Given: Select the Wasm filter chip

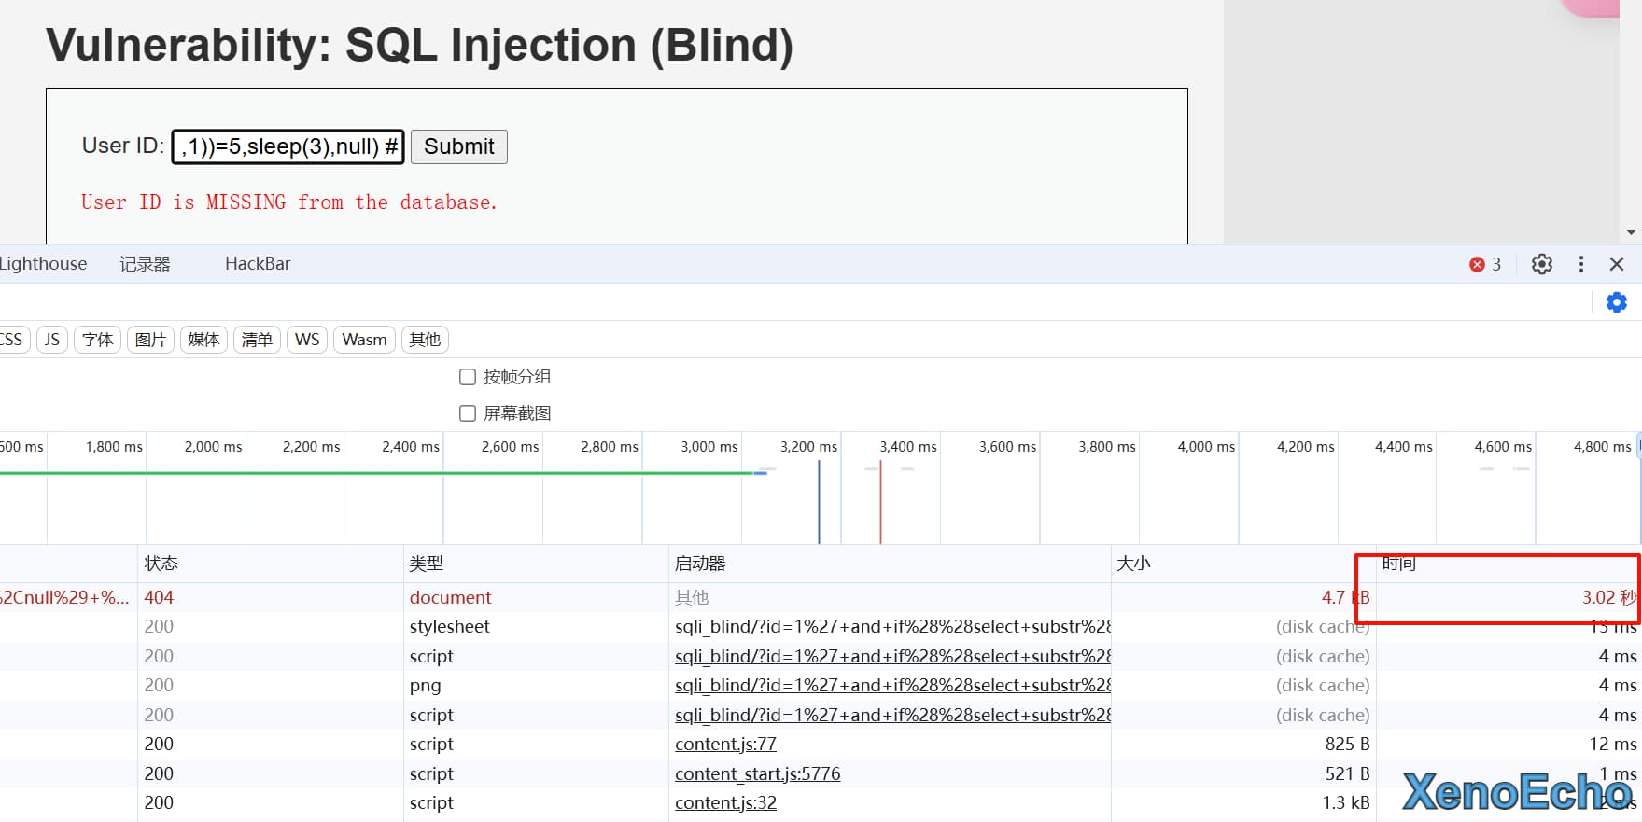Looking at the screenshot, I should [x=364, y=340].
